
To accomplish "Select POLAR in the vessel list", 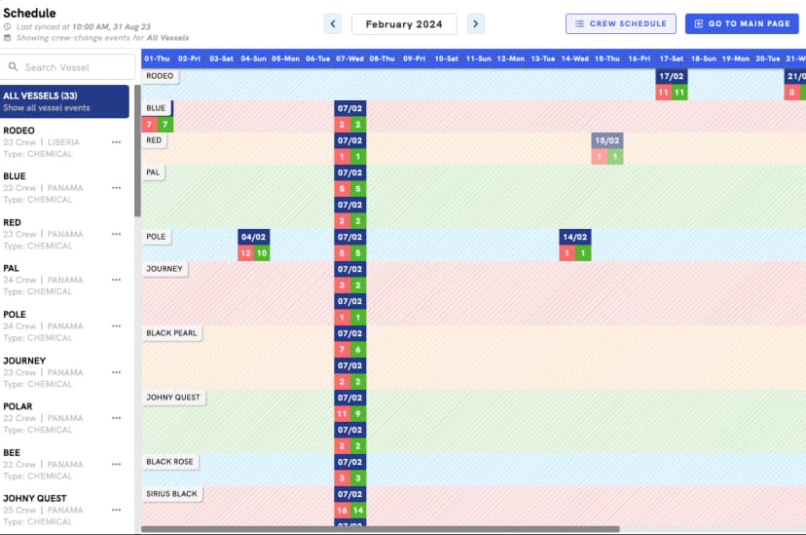I will click(64, 418).
